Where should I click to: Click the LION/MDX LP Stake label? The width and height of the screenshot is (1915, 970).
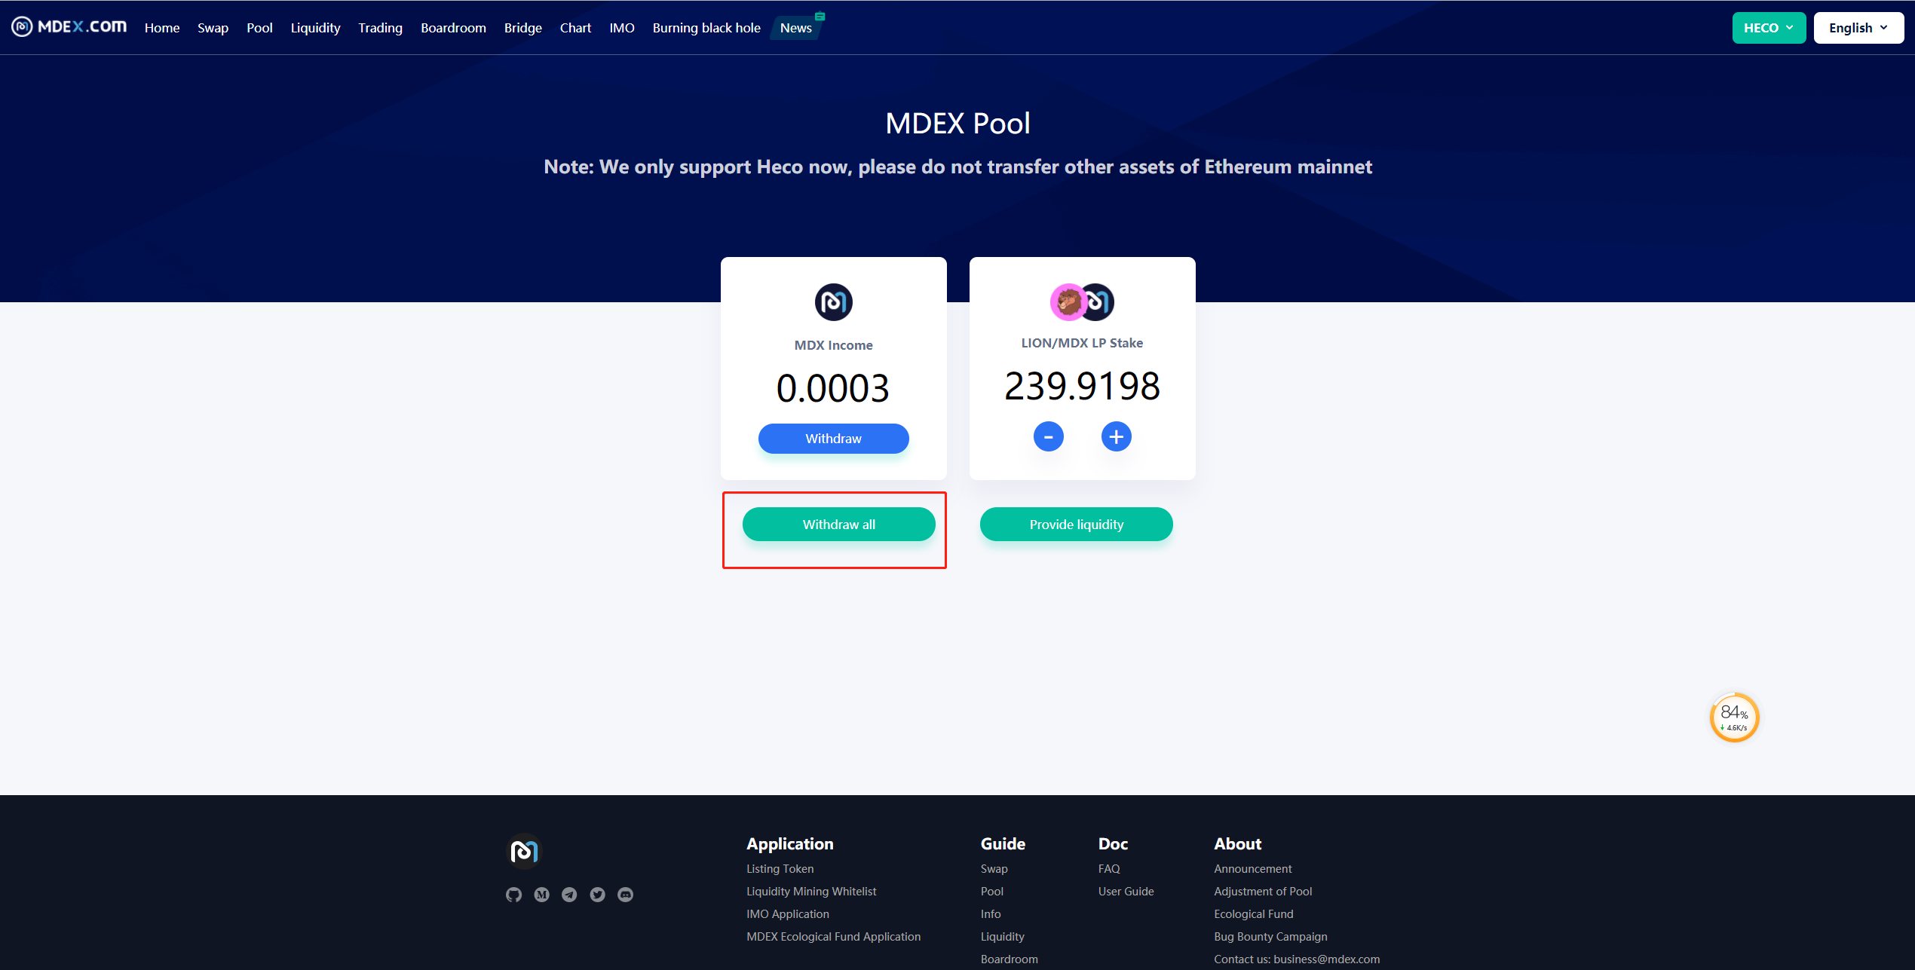(1082, 343)
